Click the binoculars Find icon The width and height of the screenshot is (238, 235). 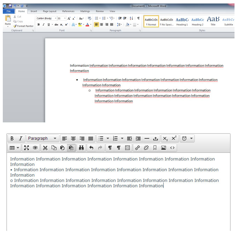point(81,148)
